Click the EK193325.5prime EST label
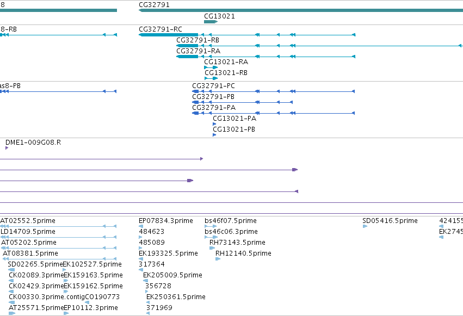Screen dimensions: 463x316 click(168, 253)
